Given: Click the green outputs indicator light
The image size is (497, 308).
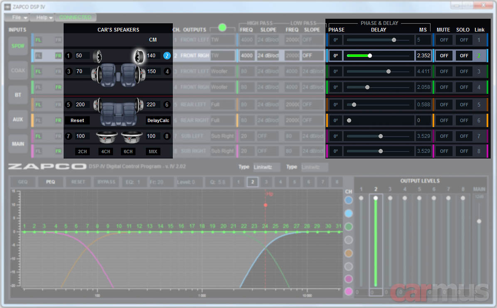Looking at the screenshot, I should 222,27.
